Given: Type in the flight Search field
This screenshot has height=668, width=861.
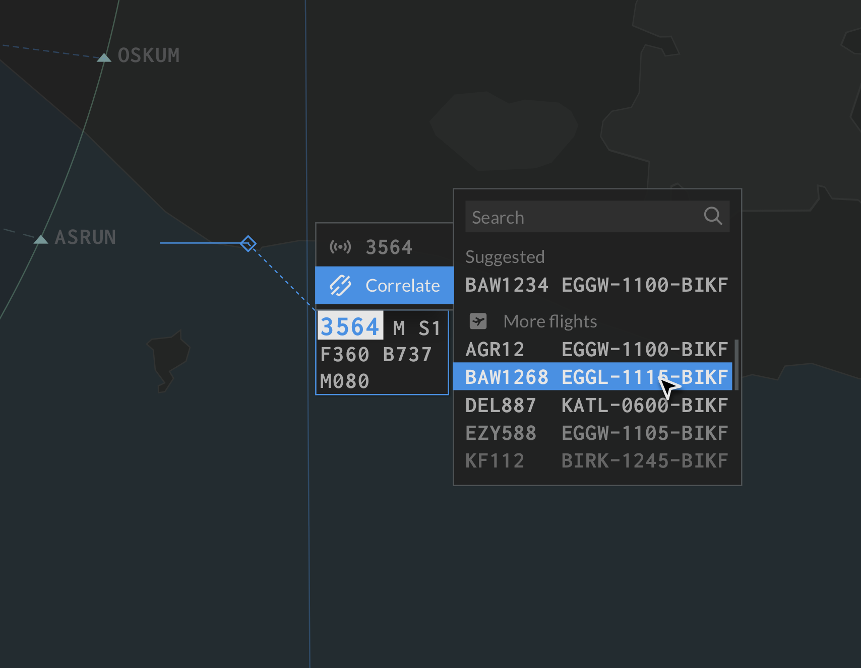Looking at the screenshot, I should click(580, 217).
